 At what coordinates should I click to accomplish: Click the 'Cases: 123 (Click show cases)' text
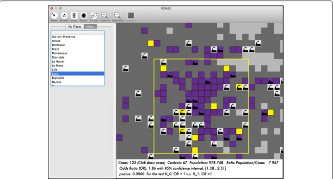pyautogui.click(x=142, y=163)
